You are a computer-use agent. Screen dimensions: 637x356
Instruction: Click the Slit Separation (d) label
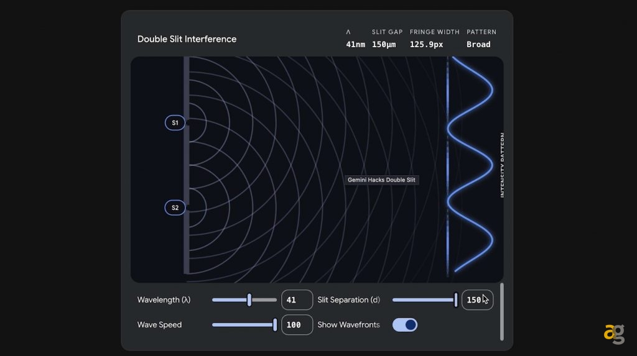(348, 300)
